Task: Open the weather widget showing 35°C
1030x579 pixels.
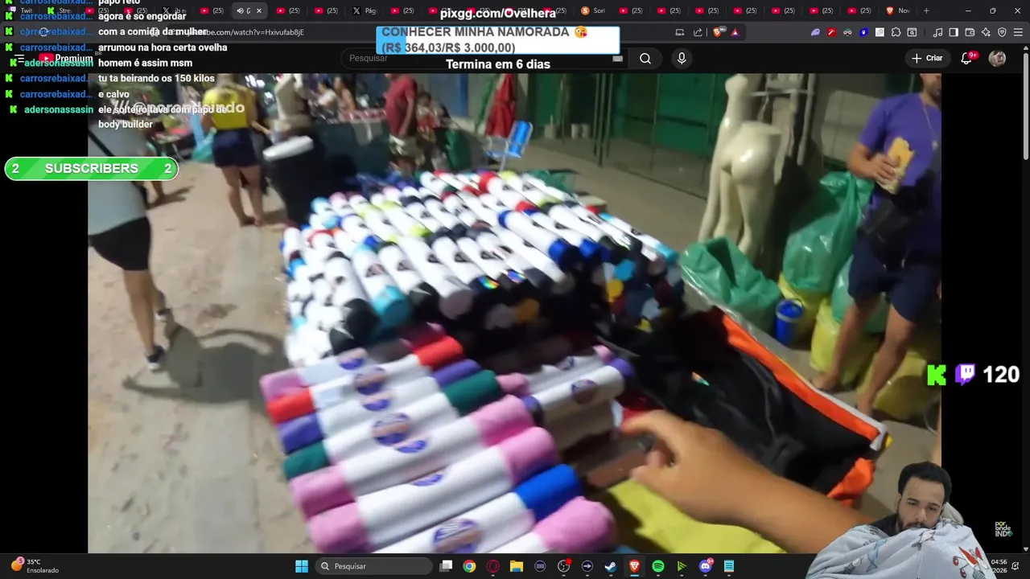Action: tap(35, 566)
